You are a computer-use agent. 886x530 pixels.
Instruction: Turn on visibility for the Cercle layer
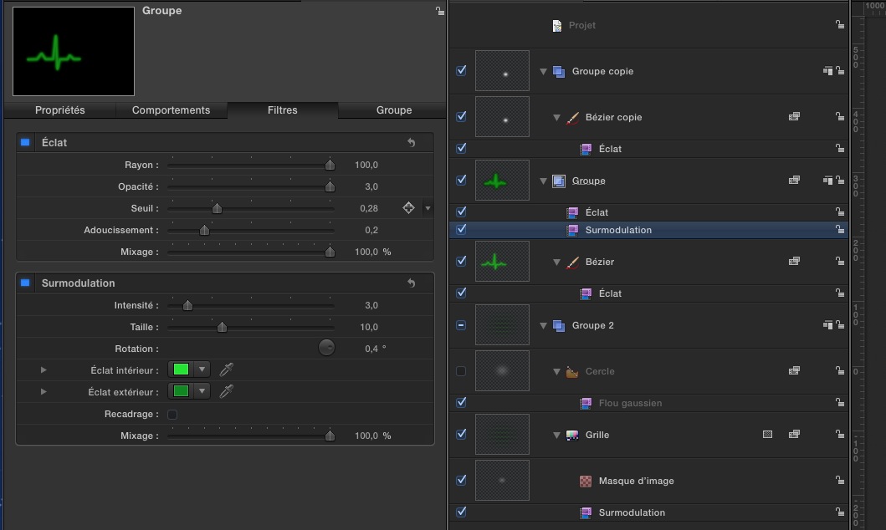(461, 371)
